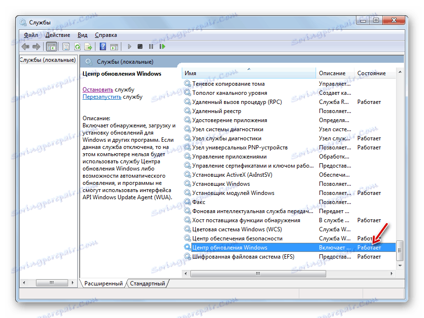
Task: Select Удаленный вызов процедур (RPC) row
Action: (289, 102)
